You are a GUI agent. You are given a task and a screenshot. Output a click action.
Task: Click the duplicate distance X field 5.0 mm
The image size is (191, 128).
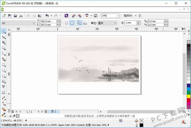[x=156, y=21]
